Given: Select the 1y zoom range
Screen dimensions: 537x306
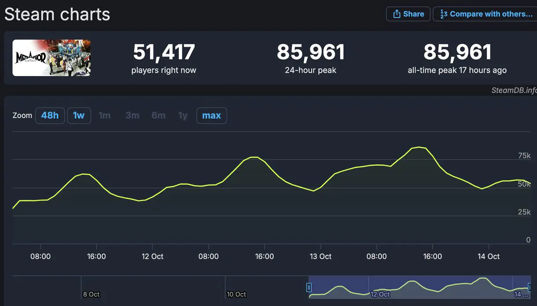Looking at the screenshot, I should coord(183,116).
